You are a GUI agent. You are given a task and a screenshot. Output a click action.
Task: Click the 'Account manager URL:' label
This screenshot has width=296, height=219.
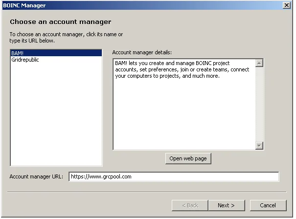coord(36,176)
